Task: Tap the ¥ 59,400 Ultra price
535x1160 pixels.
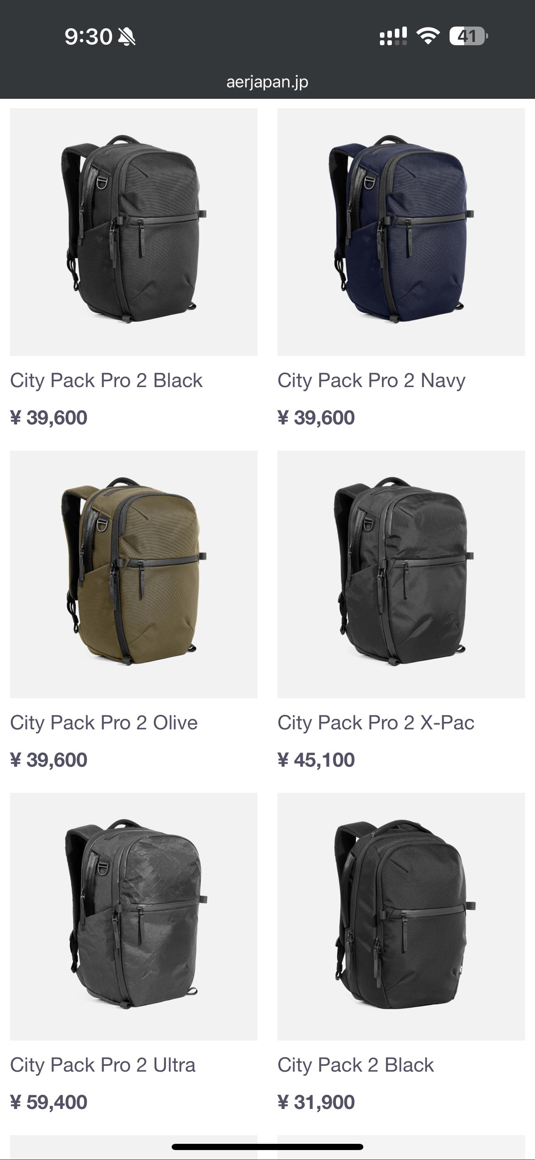Action: (49, 1102)
